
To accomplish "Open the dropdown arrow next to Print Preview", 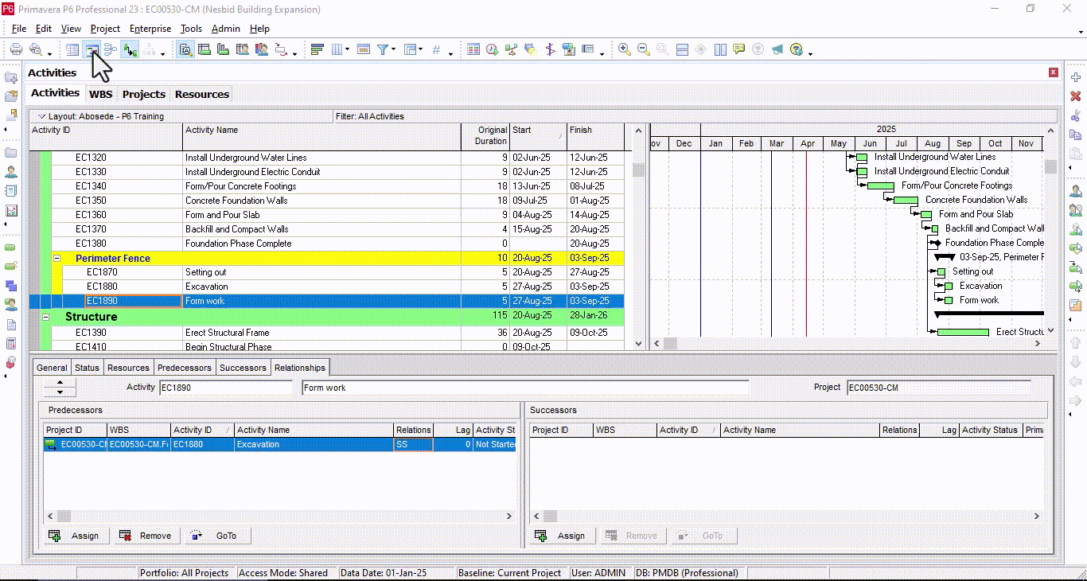I will (x=49, y=53).
